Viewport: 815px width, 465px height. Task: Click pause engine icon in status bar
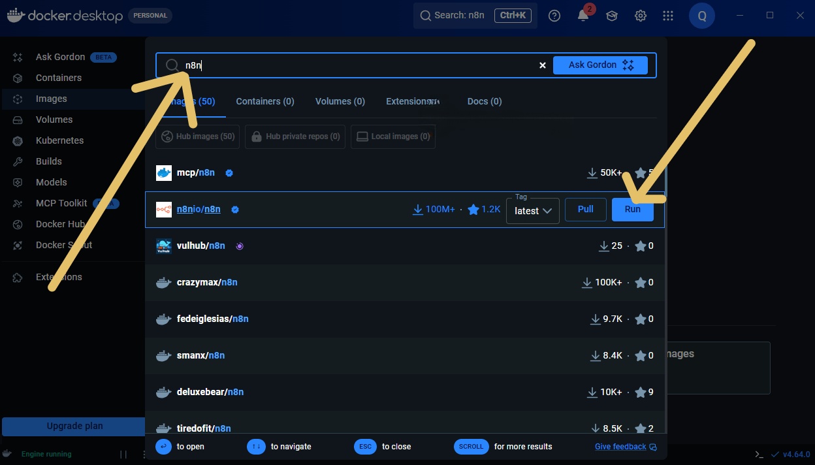pos(123,454)
